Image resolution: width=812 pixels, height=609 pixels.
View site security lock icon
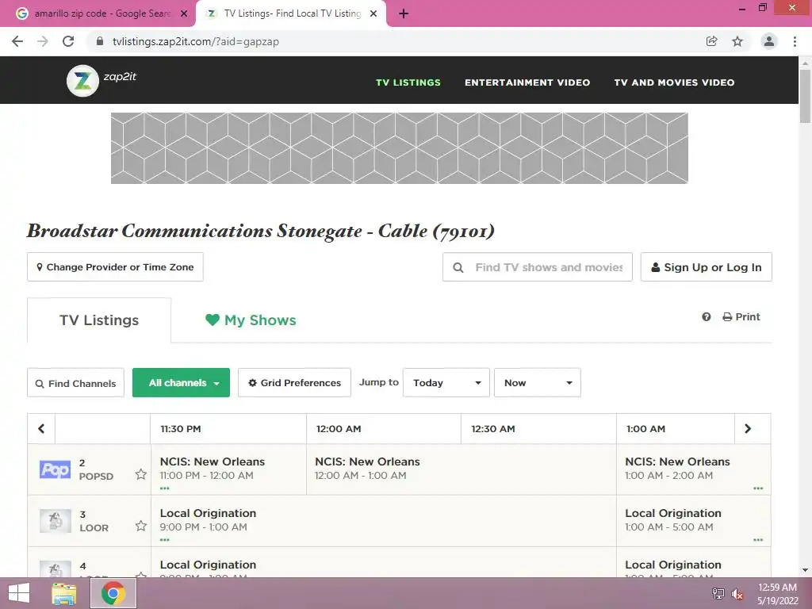point(100,41)
